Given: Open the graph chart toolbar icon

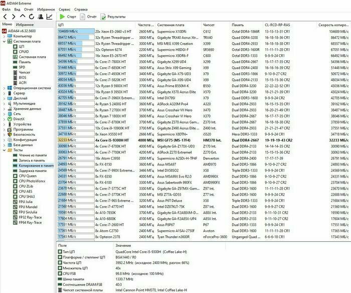Looking at the screenshot, I should point(49,17).
